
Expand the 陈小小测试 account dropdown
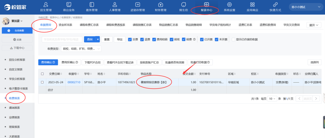tap(305, 7)
